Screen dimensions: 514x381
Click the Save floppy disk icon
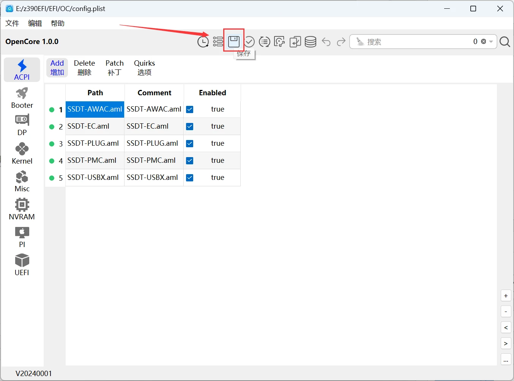click(x=233, y=41)
